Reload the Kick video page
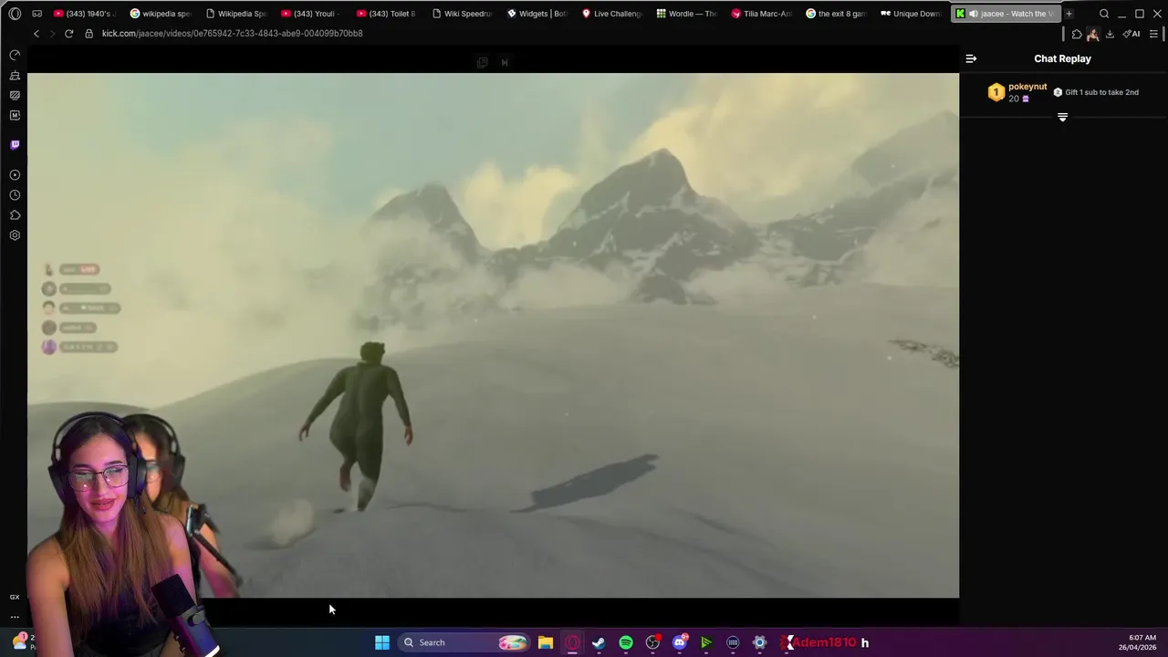1168x657 pixels. (68, 34)
